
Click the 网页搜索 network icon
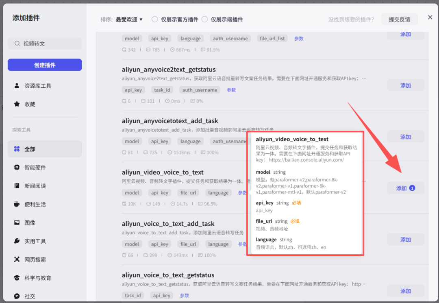tap(17, 259)
